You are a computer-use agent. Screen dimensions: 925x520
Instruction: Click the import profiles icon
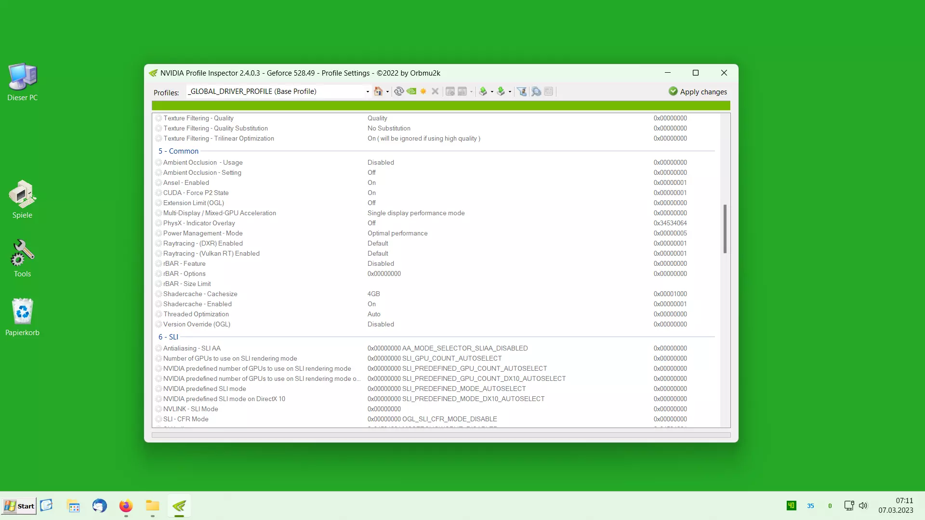pyautogui.click(x=501, y=91)
